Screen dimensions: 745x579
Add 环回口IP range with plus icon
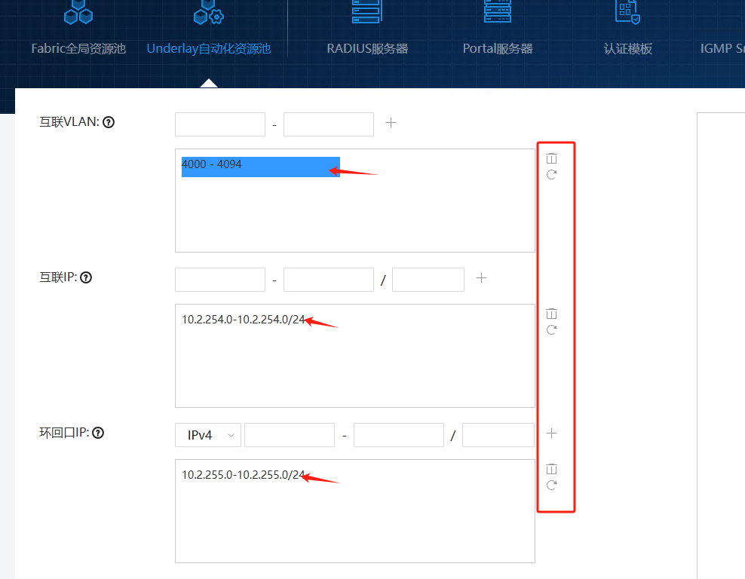tap(551, 433)
